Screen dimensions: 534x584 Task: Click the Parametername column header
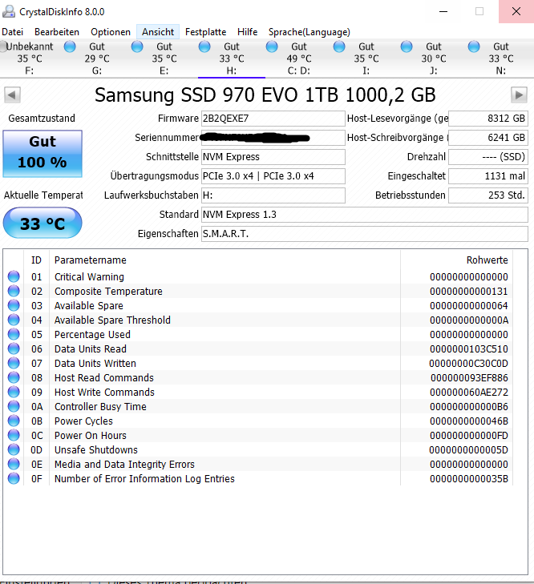coord(225,260)
